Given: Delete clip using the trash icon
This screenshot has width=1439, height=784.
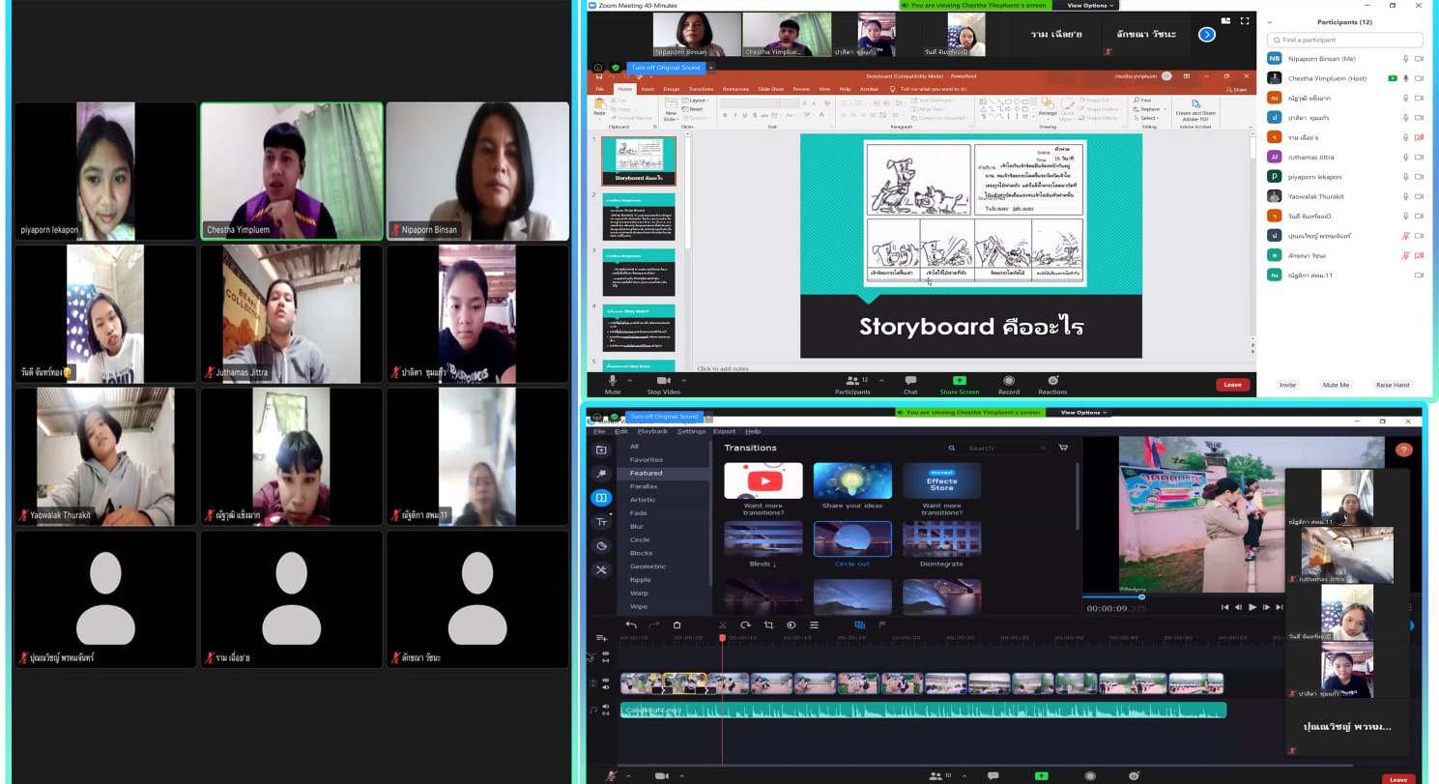Looking at the screenshot, I should pos(676,625).
